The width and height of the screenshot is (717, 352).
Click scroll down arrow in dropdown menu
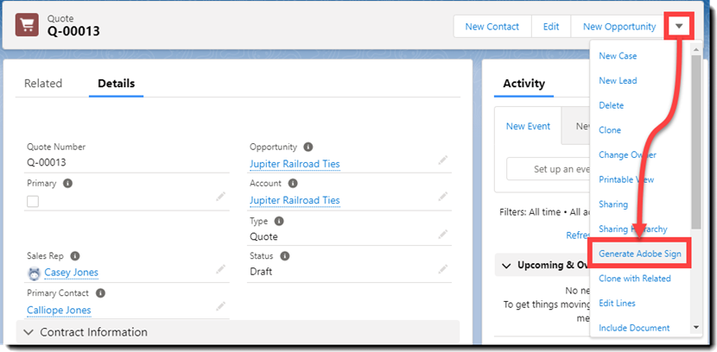(x=696, y=327)
